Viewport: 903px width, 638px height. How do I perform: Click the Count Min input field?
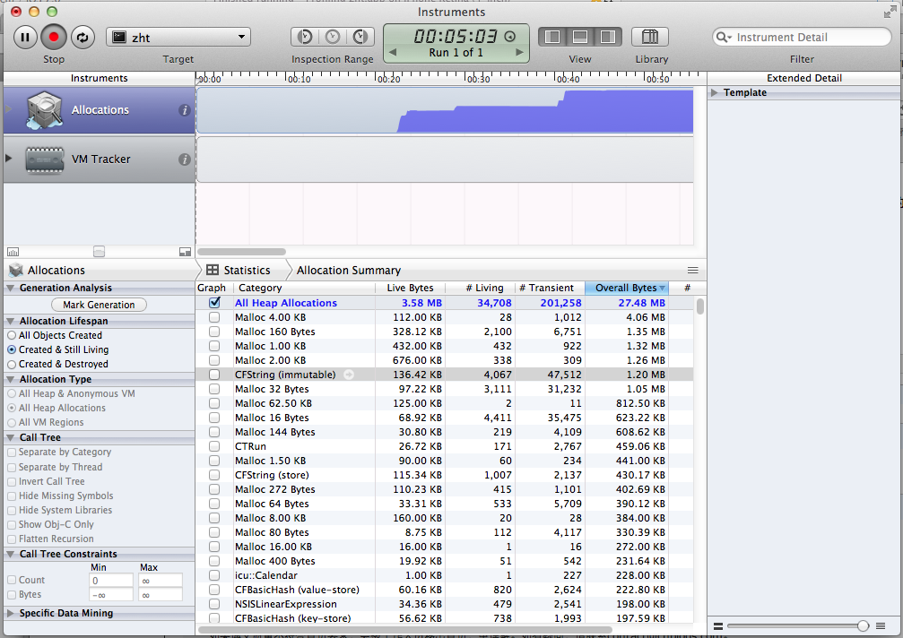coord(111,581)
